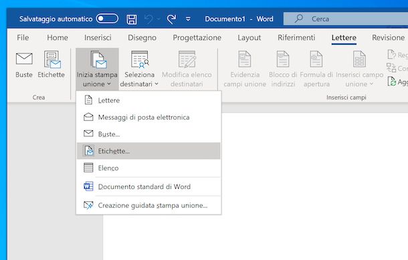Click the Crea group label

pyautogui.click(x=39, y=97)
